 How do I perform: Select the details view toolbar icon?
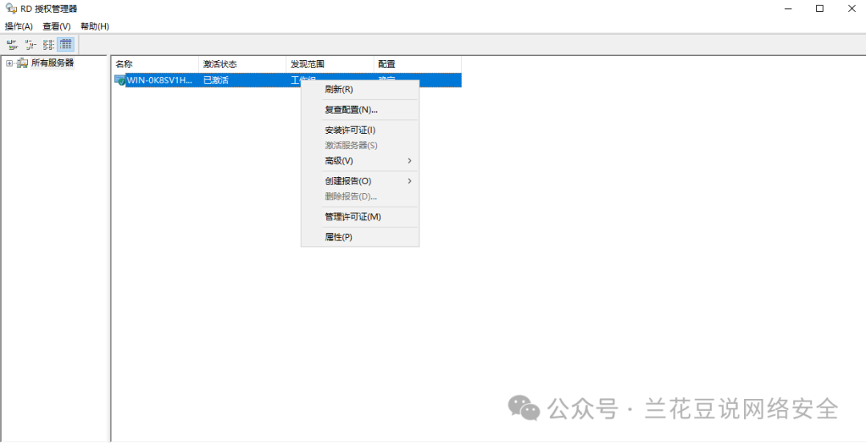coord(66,45)
